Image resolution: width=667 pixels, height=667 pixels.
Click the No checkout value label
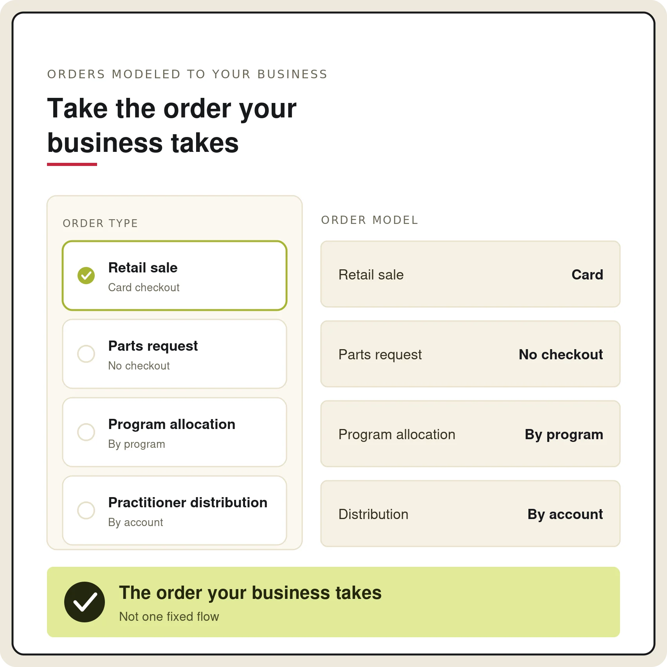tap(561, 355)
